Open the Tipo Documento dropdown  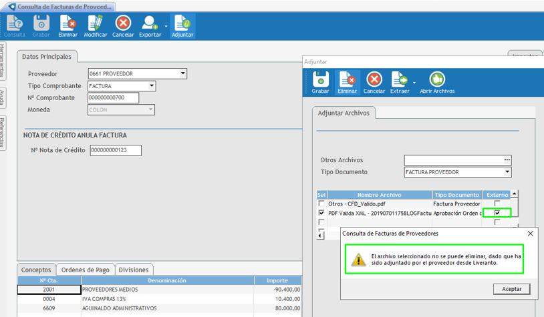pos(507,172)
